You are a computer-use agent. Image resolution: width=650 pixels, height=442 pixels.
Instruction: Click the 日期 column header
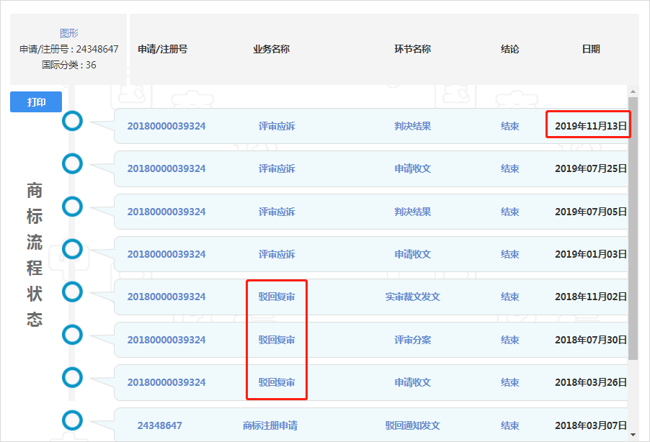[591, 50]
